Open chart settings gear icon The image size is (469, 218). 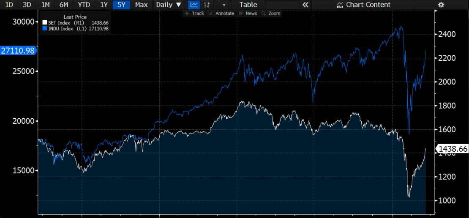[x=441, y=5]
